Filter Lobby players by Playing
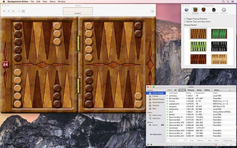 [191, 90]
